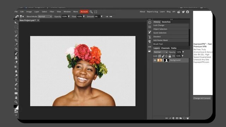Open the Filter menu
Viewport: 226px width, 127px height.
coord(52,12)
